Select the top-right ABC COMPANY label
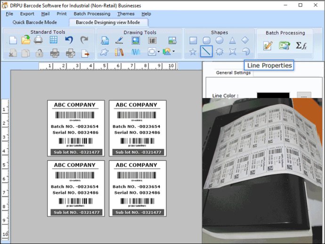The height and width of the screenshot is (244, 325). tap(138, 128)
